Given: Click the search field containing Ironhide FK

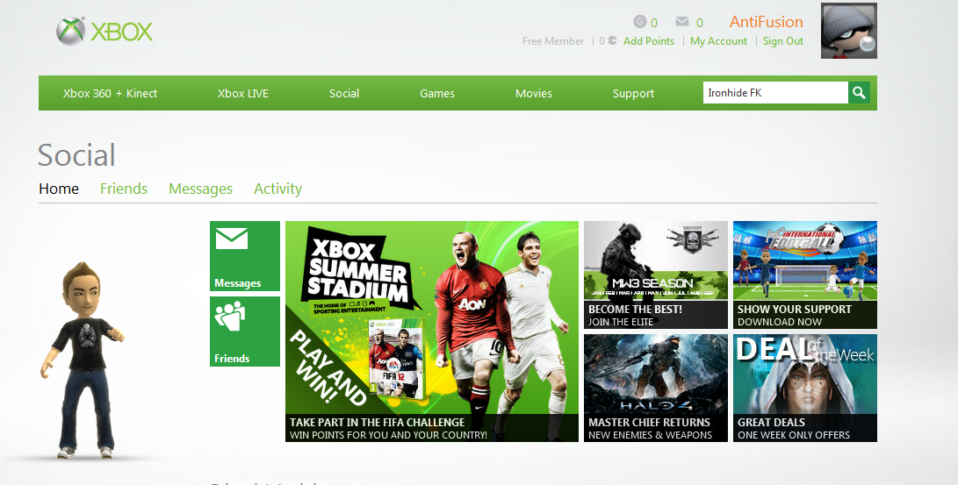Looking at the screenshot, I should pyautogui.click(x=775, y=93).
